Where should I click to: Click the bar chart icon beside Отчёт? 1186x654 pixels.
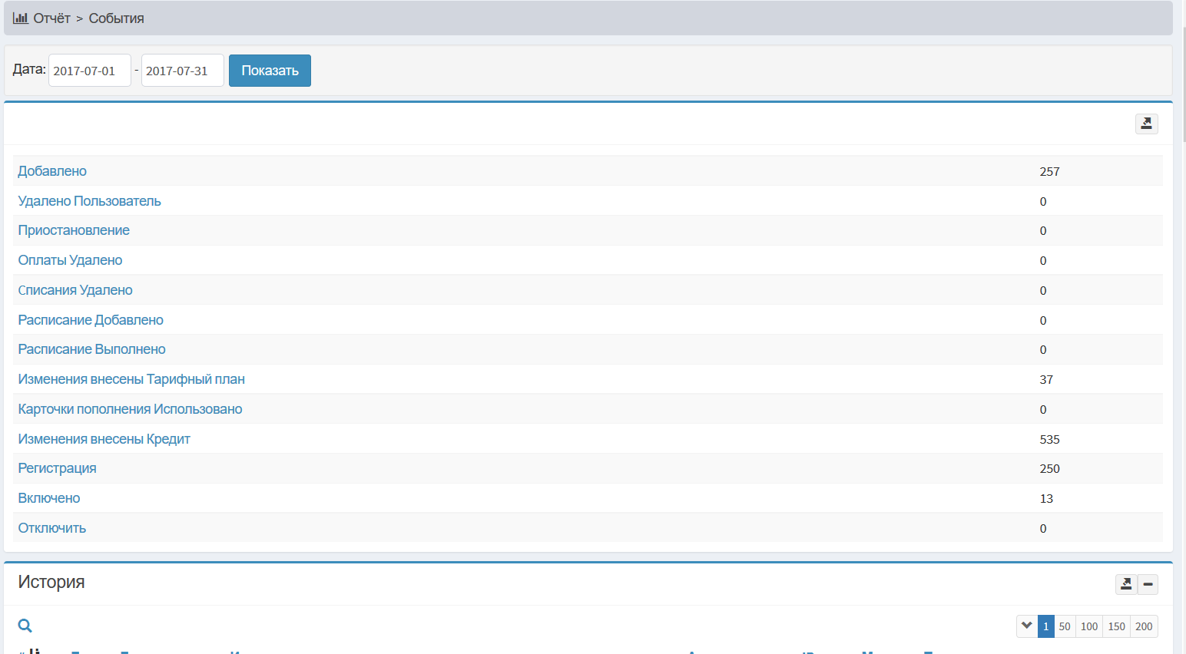[20, 18]
